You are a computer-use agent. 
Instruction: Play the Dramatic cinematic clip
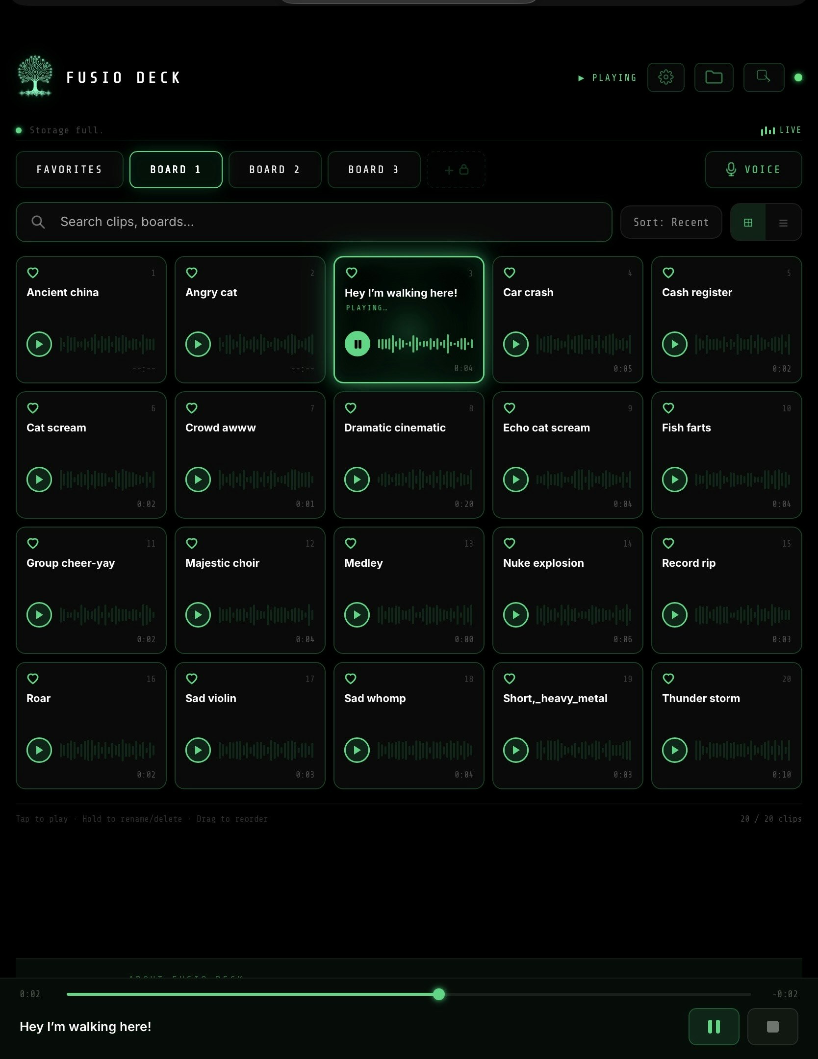click(357, 479)
